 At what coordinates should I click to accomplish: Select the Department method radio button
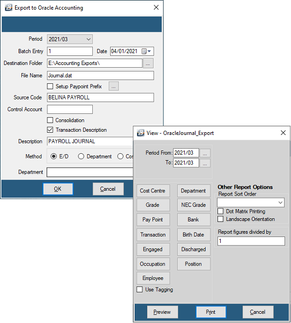click(81, 156)
